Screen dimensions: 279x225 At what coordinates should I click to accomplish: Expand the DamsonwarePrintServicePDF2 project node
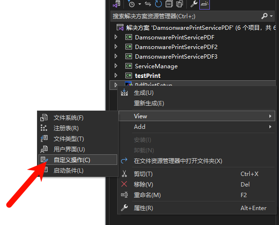[116, 47]
